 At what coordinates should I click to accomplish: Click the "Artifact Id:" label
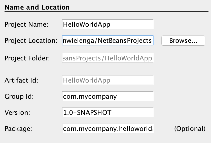click(21, 80)
